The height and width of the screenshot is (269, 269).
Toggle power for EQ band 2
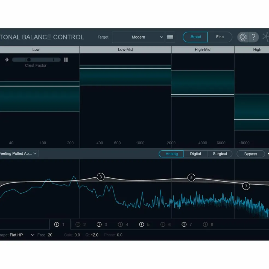point(78,224)
